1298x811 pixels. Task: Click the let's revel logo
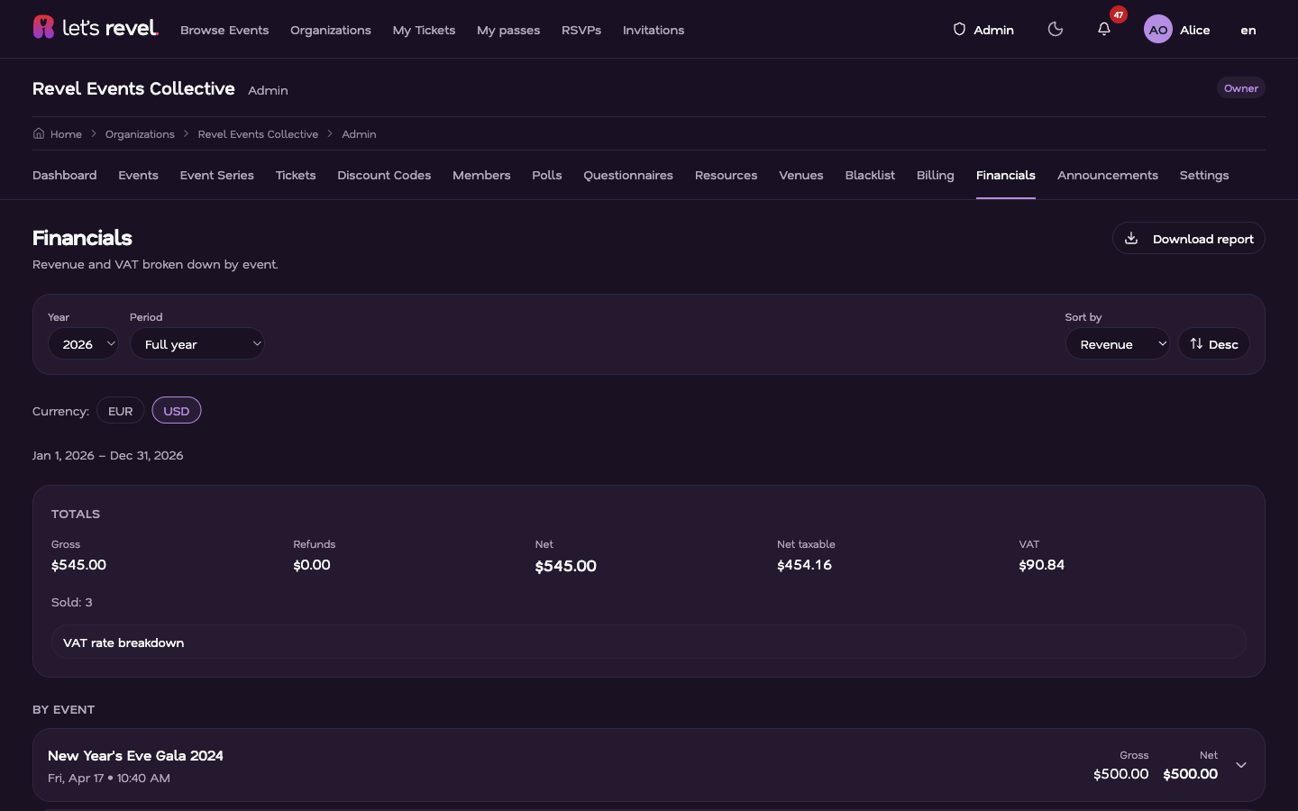tap(96, 28)
